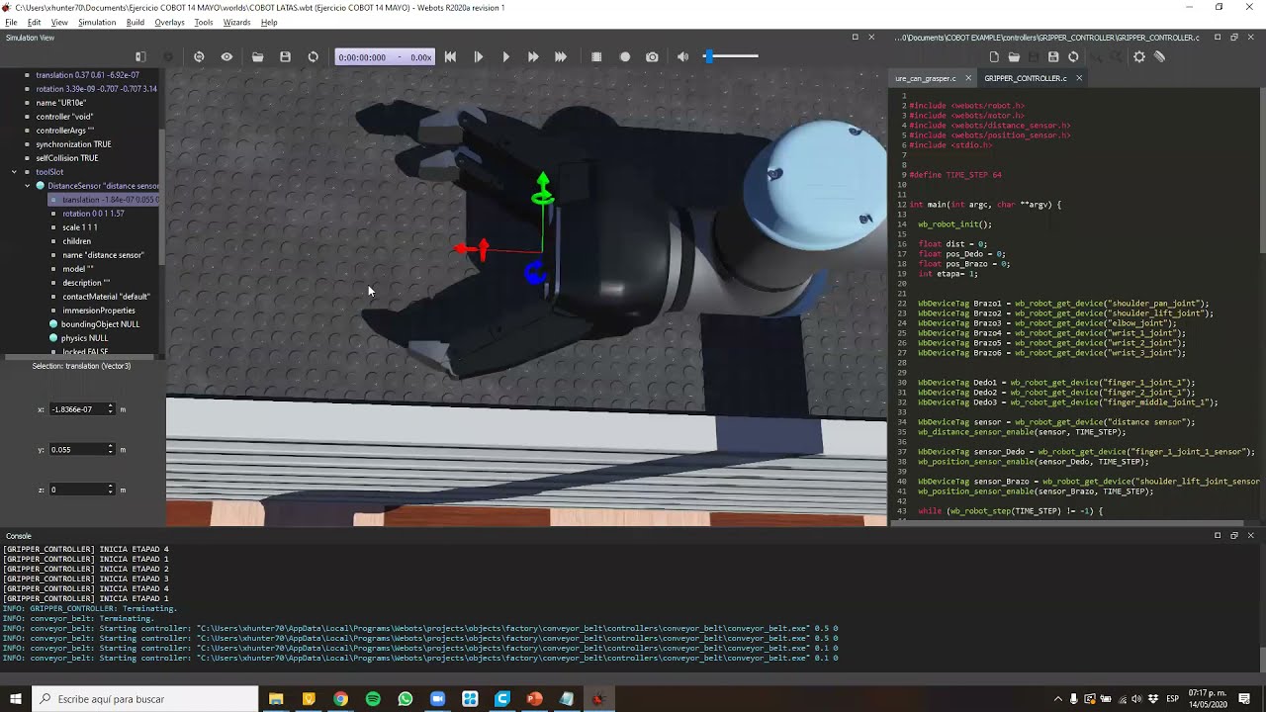Select the rotation 0 0 1 1.57 field

[93, 214]
